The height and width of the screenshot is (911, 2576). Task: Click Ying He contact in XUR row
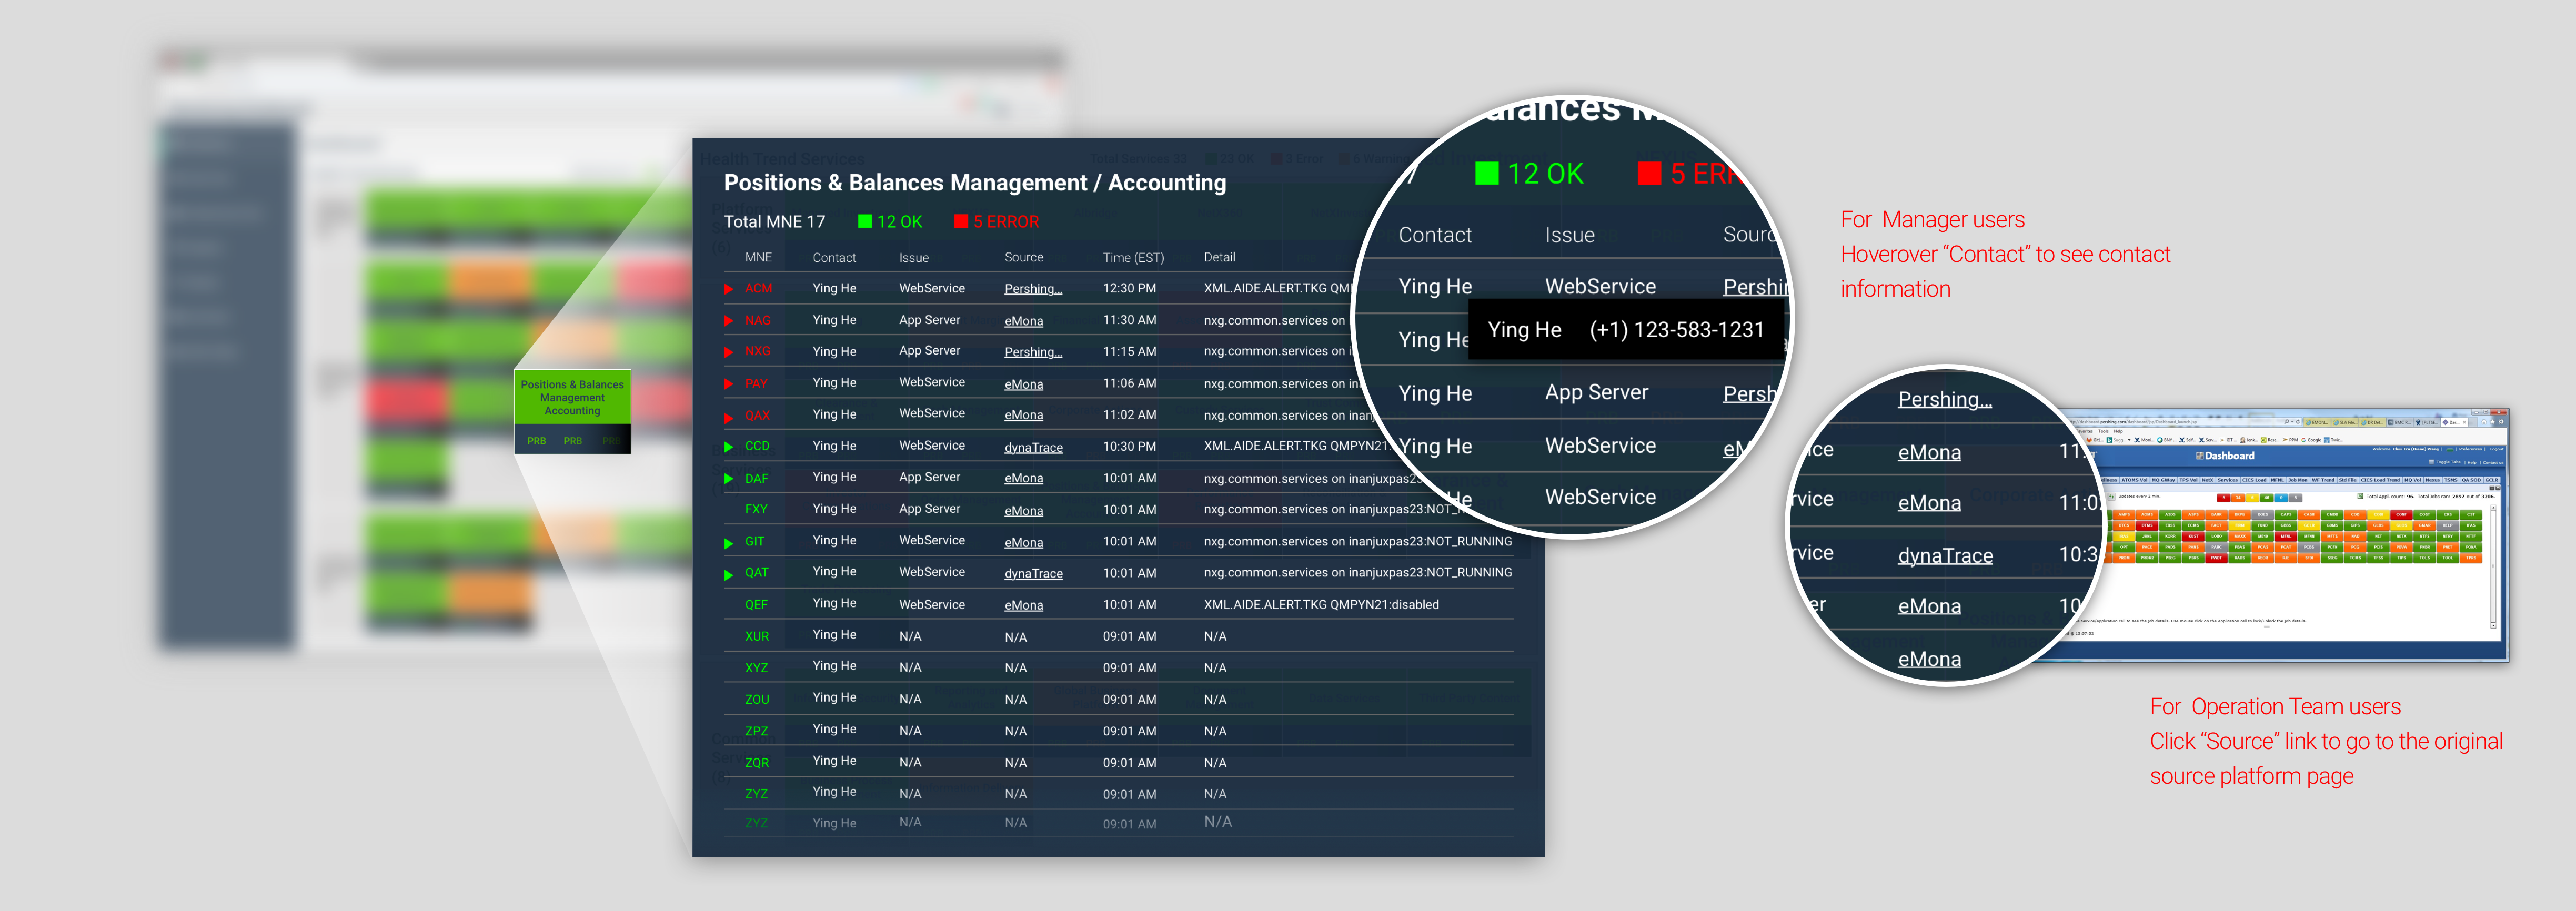pyautogui.click(x=834, y=635)
